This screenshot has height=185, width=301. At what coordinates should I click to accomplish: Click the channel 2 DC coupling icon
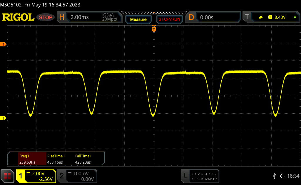pyautogui.click(x=69, y=173)
